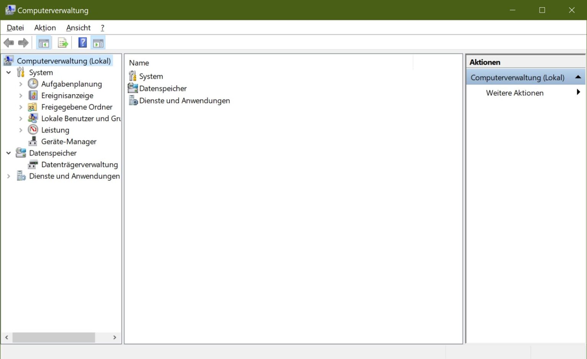Image resolution: width=587 pixels, height=359 pixels.
Task: Click the export list toolbar icon
Action: [63, 42]
